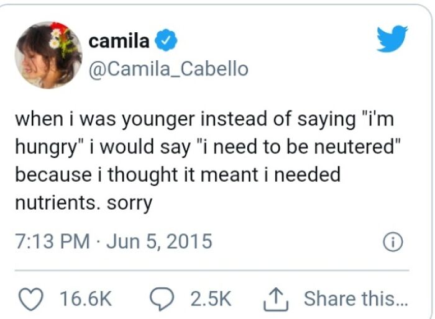Open camila's profile picture

[48, 55]
